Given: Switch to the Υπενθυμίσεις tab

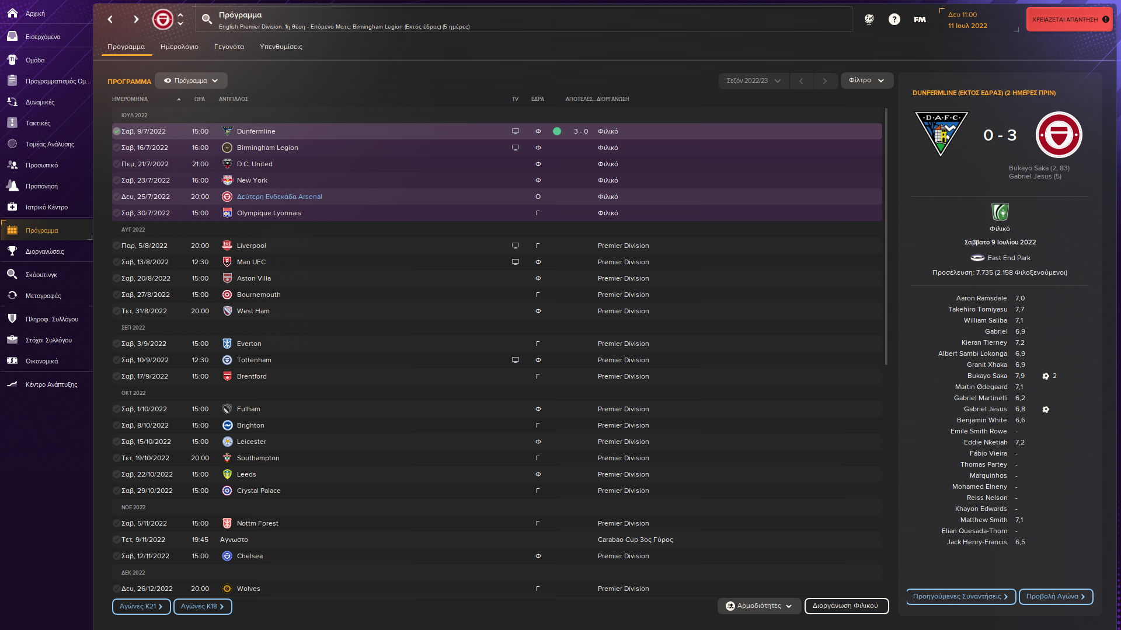Looking at the screenshot, I should (281, 47).
